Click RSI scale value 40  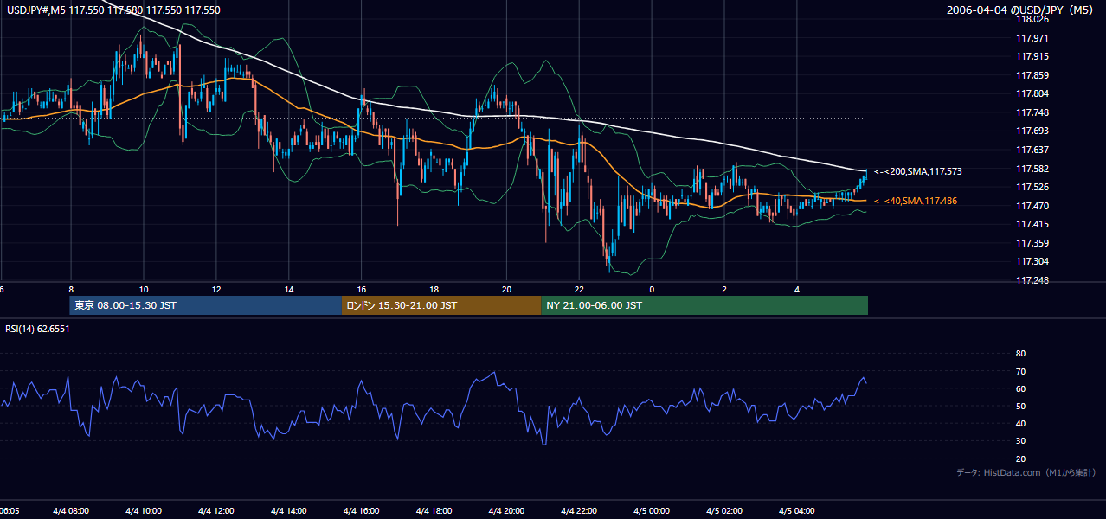[x=1020, y=423]
